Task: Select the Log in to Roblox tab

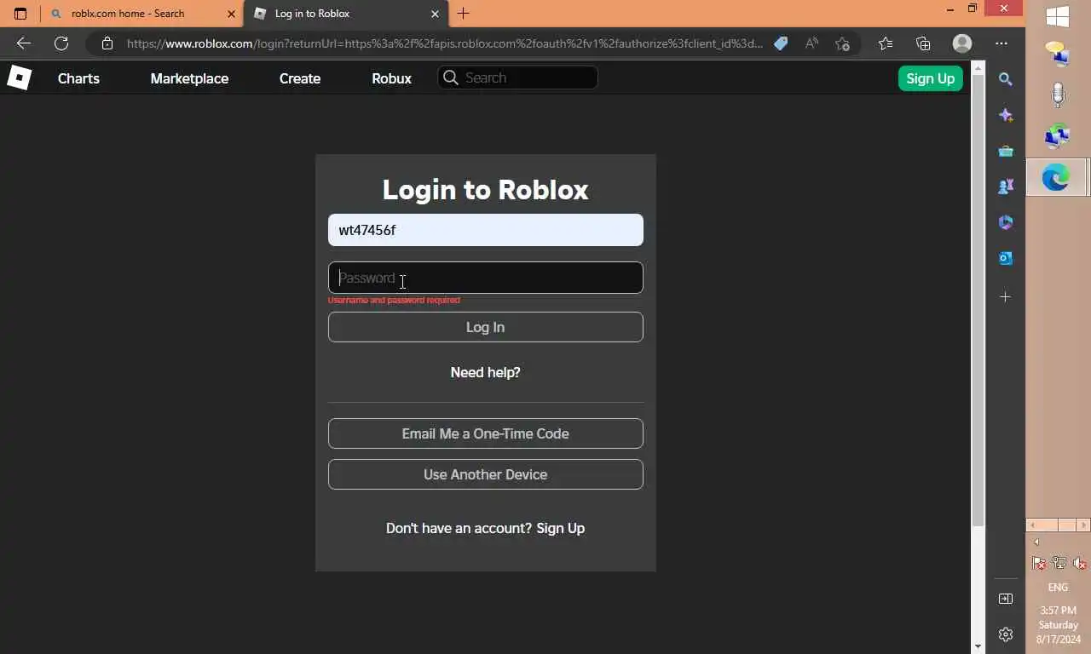Action: tap(346, 14)
